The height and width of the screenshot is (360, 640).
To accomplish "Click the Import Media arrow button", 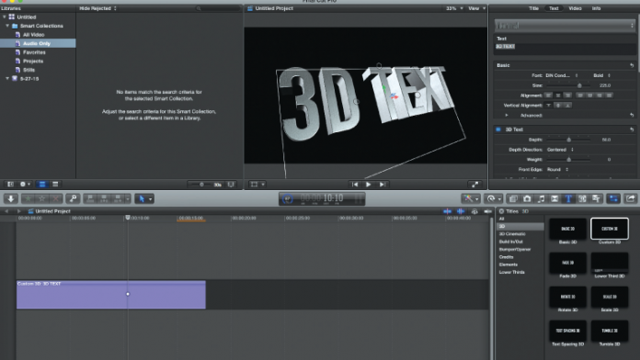I will pyautogui.click(x=11, y=198).
